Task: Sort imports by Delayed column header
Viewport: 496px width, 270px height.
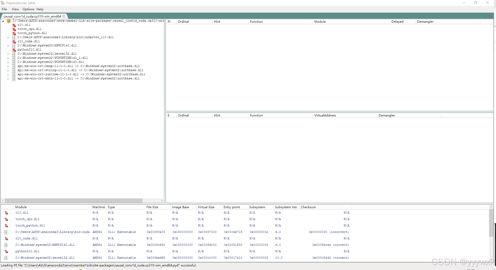Action: 403,22
